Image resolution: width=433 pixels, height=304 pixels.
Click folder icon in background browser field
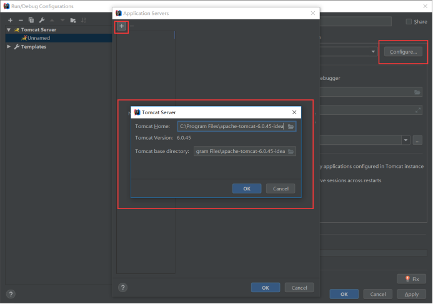pos(417,92)
